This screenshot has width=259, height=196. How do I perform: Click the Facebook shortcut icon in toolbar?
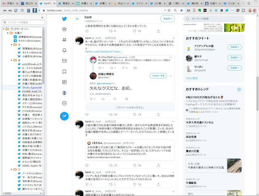35,10
